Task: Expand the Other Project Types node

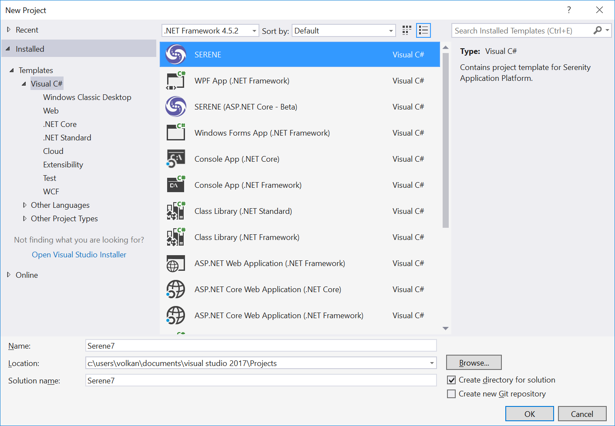Action: click(x=24, y=218)
